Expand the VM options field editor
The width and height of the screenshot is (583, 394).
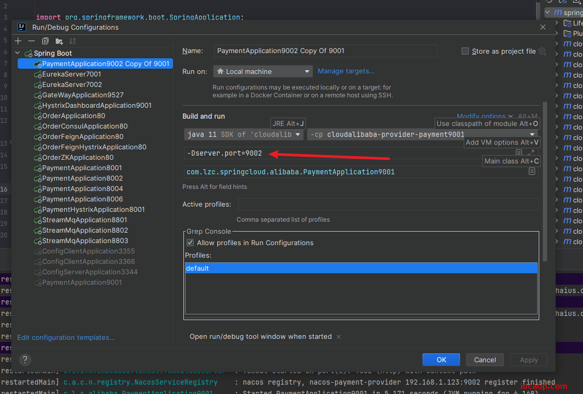tap(531, 152)
